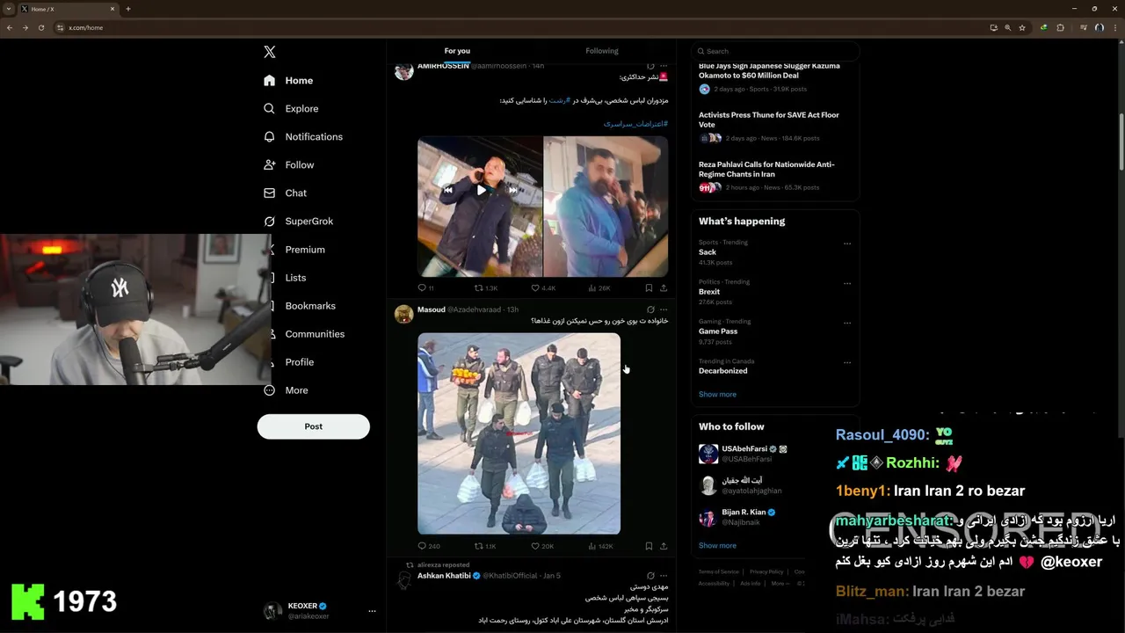Reload the page in Chrome
The image size is (1125, 633).
coord(40,27)
